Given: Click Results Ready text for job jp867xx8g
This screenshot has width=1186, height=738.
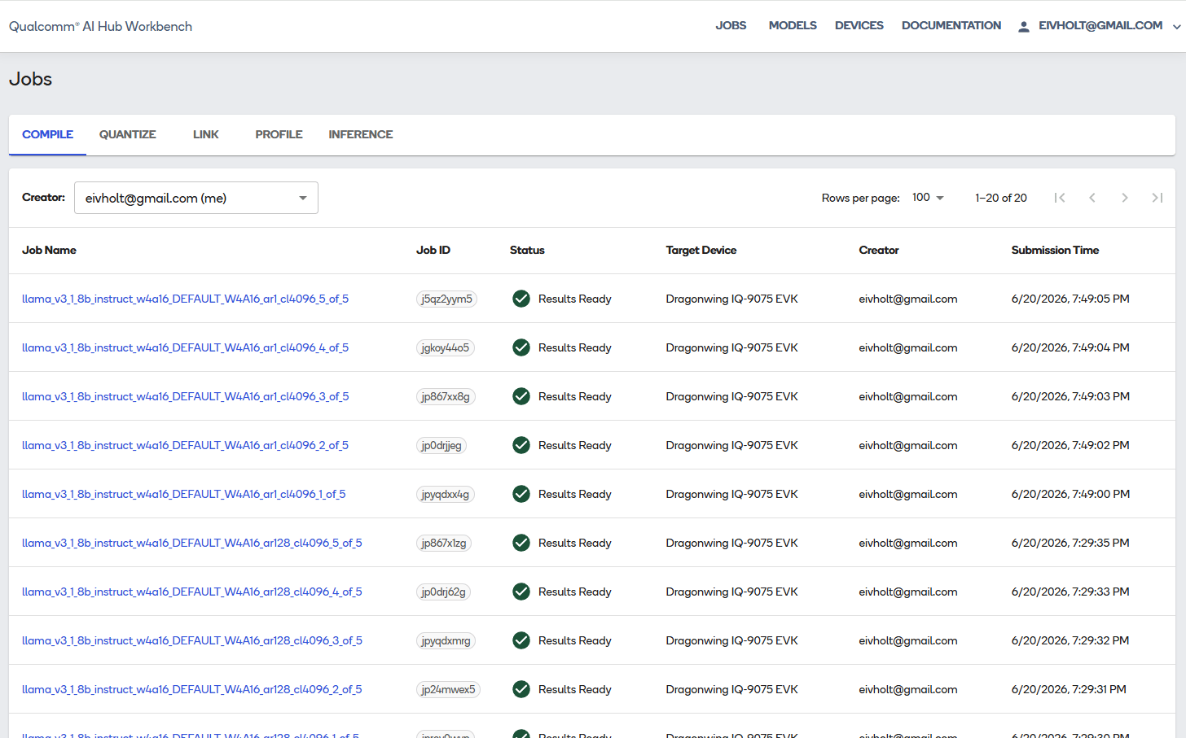Looking at the screenshot, I should pyautogui.click(x=575, y=396).
